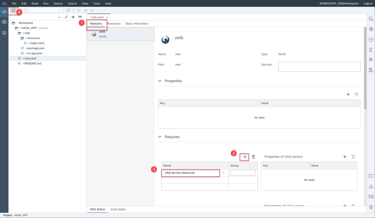The height and width of the screenshot is (218, 375).
Task: Click the glasses icon above file tree
Action: (80, 17)
